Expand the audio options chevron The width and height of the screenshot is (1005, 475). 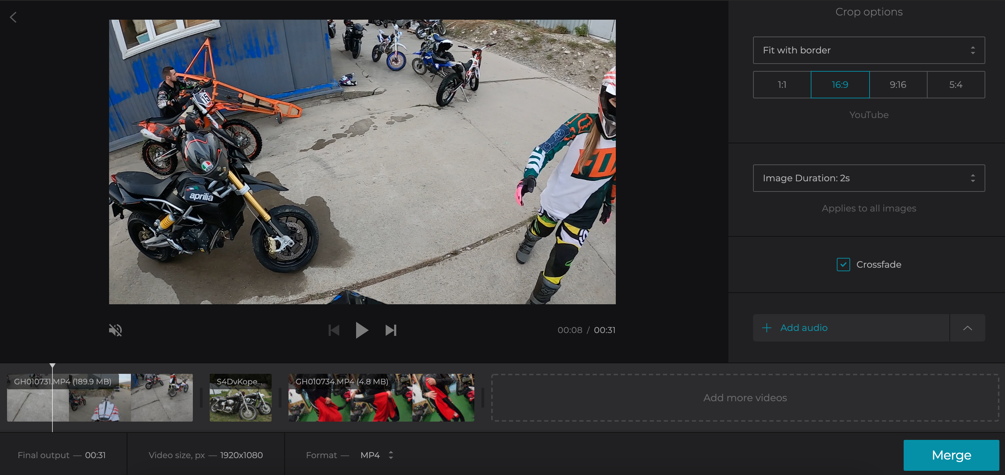coord(967,328)
